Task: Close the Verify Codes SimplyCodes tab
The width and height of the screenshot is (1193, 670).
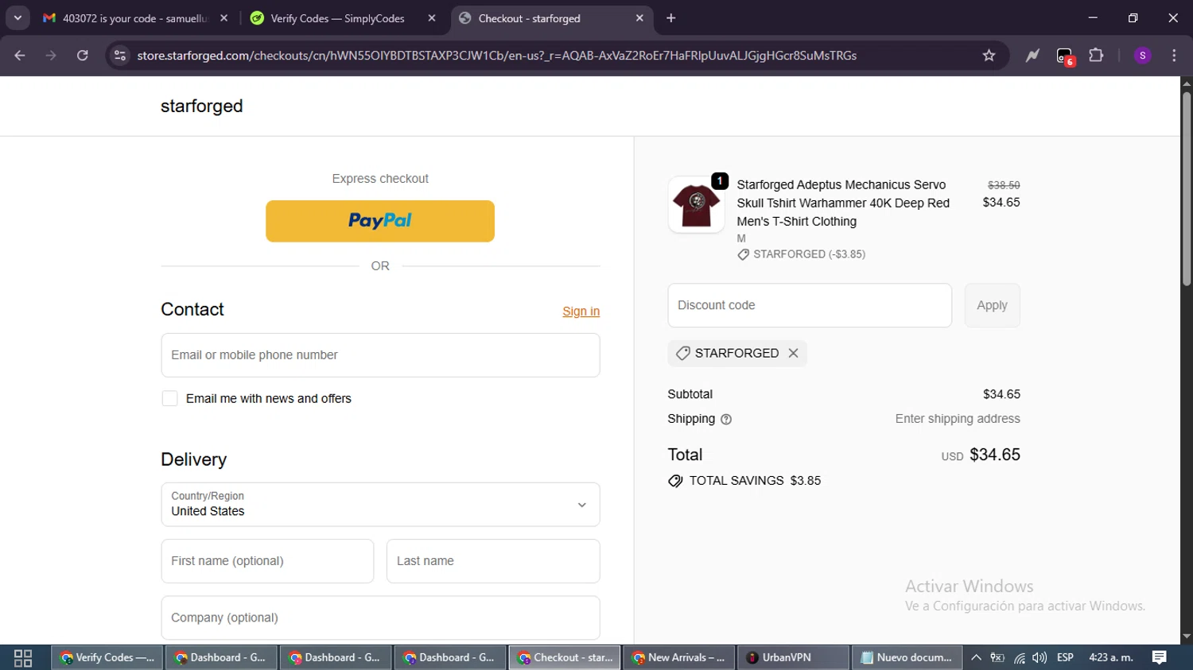Action: tap(432, 18)
